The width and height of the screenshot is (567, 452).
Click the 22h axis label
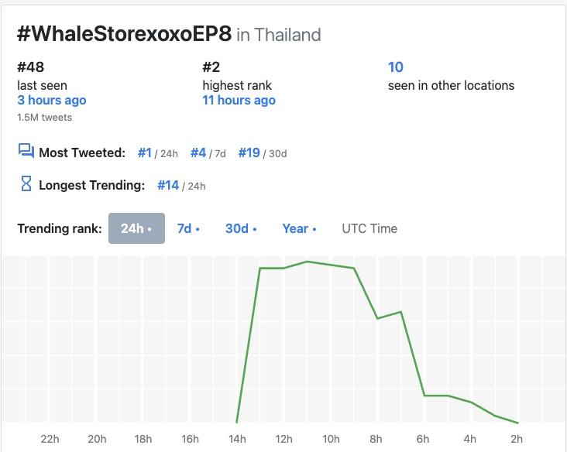pyautogui.click(x=50, y=439)
